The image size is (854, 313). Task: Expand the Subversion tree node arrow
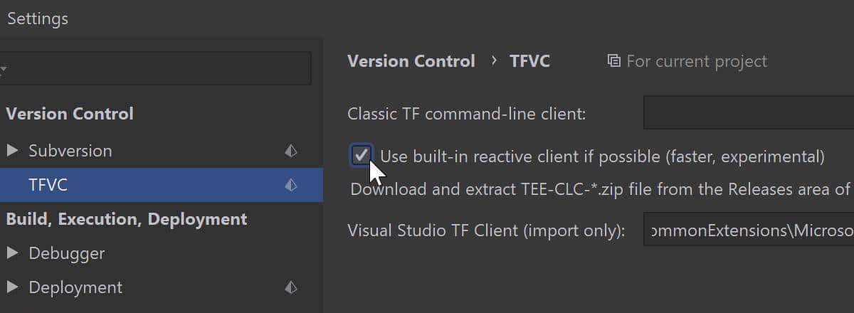click(13, 151)
